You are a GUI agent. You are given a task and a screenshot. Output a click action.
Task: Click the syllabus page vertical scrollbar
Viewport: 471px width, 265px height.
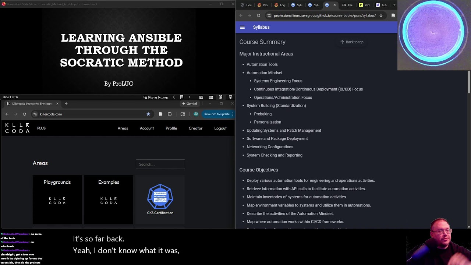(469, 82)
